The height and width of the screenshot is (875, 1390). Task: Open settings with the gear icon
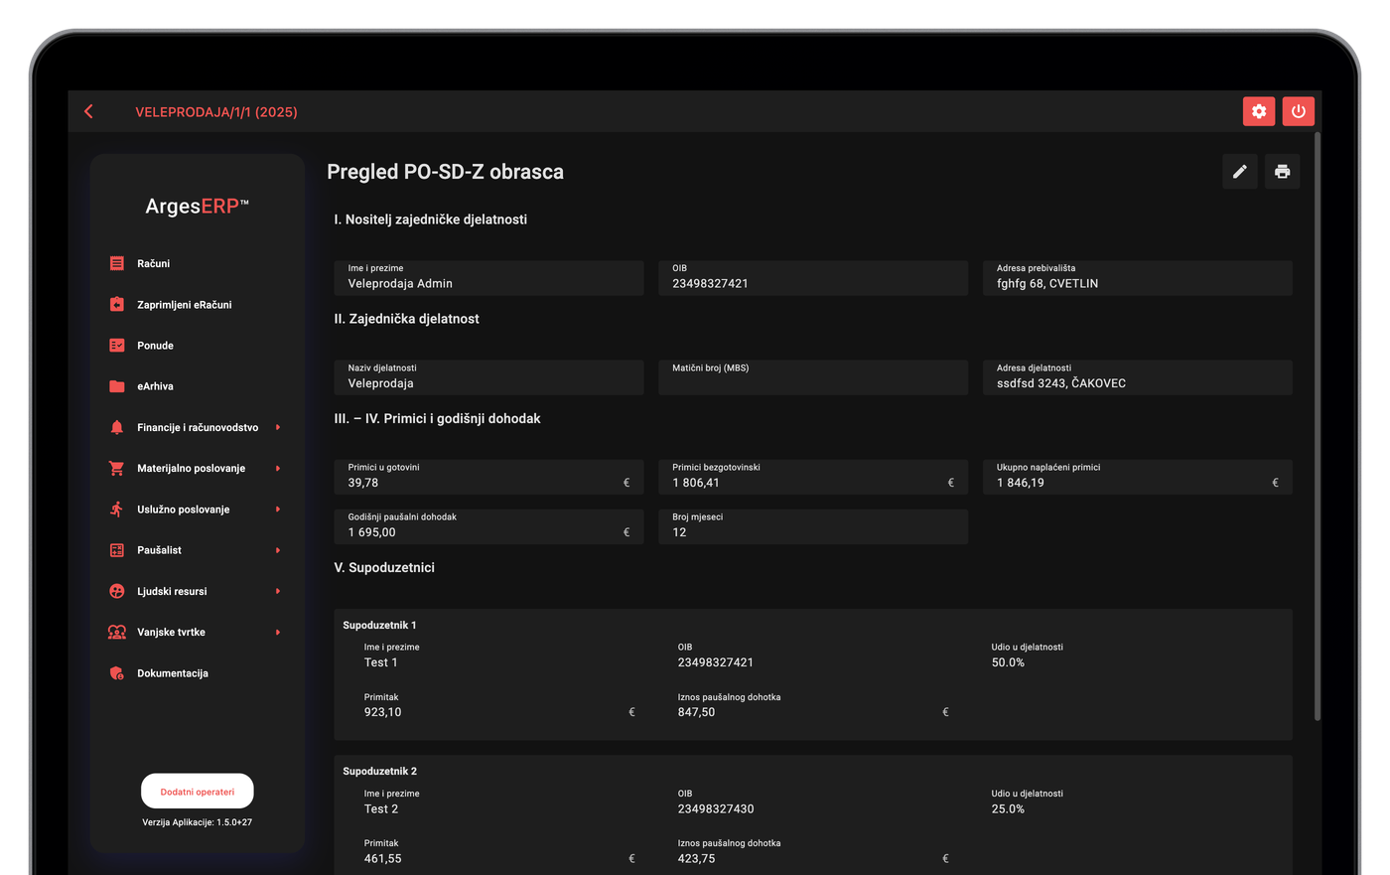[1259, 111]
